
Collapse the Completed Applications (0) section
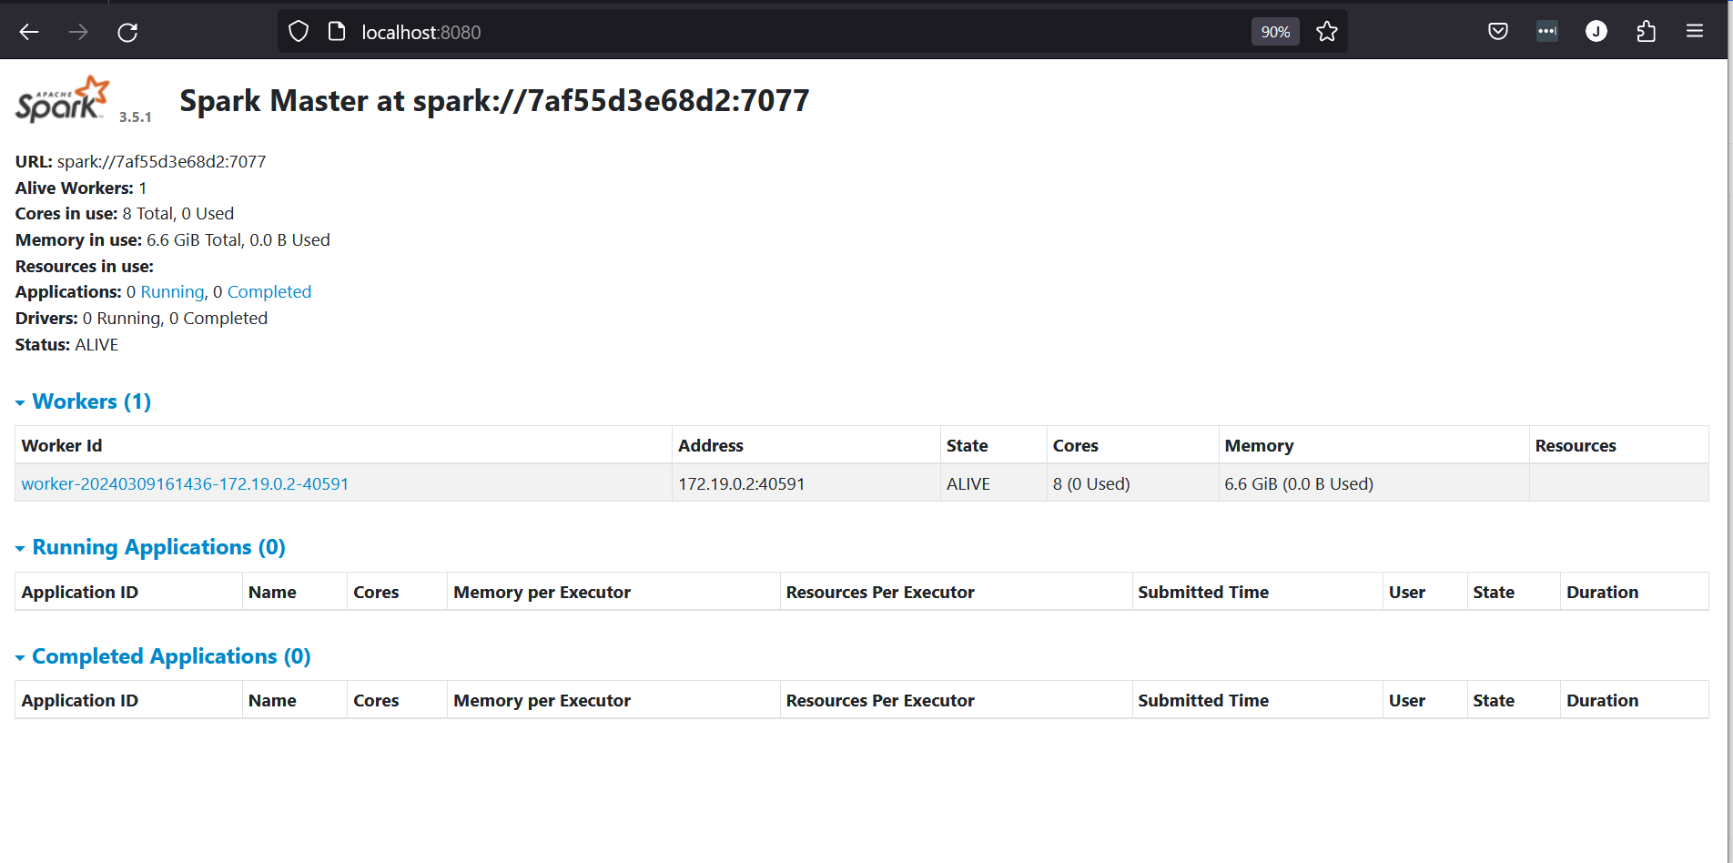[163, 656]
